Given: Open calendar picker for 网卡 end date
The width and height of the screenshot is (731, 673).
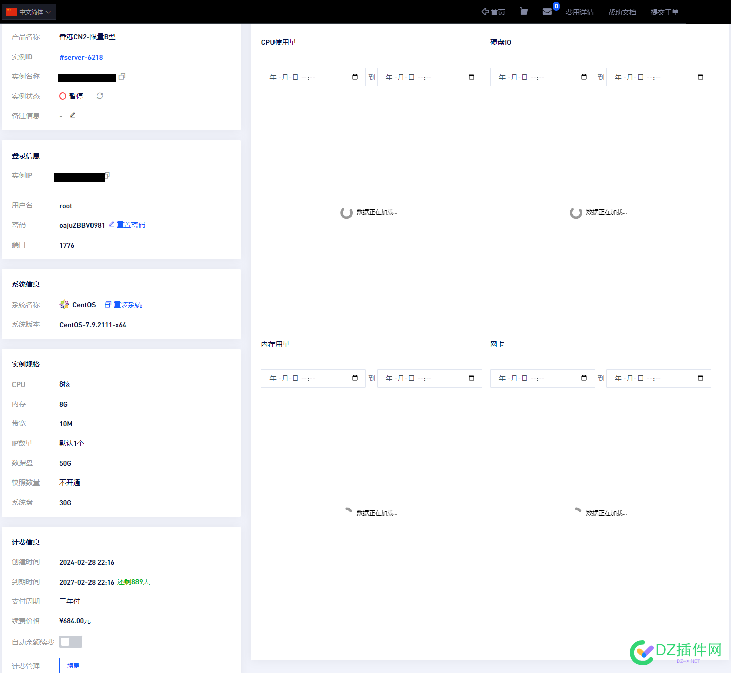Looking at the screenshot, I should point(700,378).
